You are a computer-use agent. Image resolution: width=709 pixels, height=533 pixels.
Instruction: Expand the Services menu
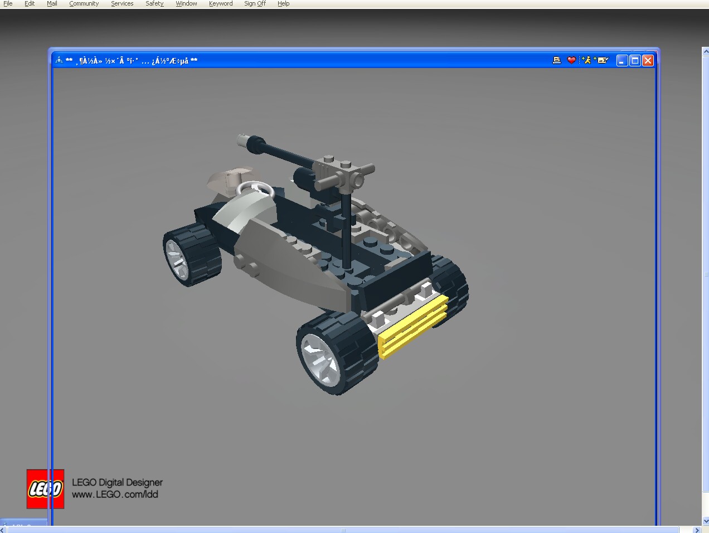pos(122,3)
